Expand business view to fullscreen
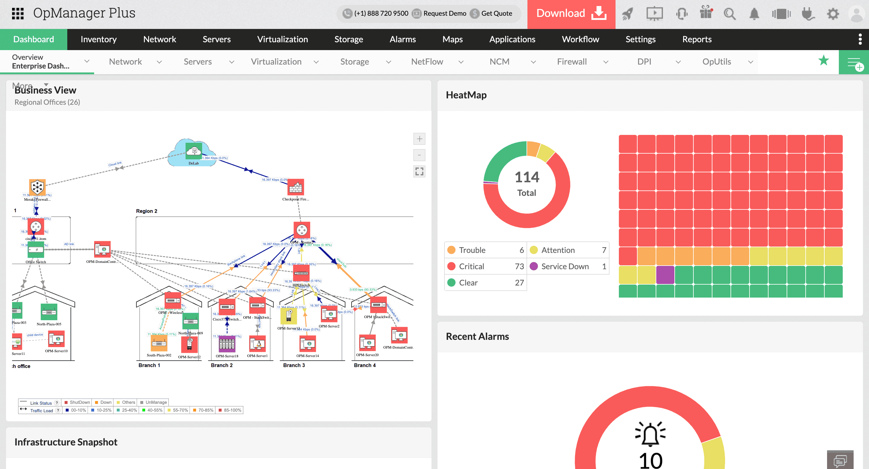This screenshot has width=869, height=469. (419, 172)
